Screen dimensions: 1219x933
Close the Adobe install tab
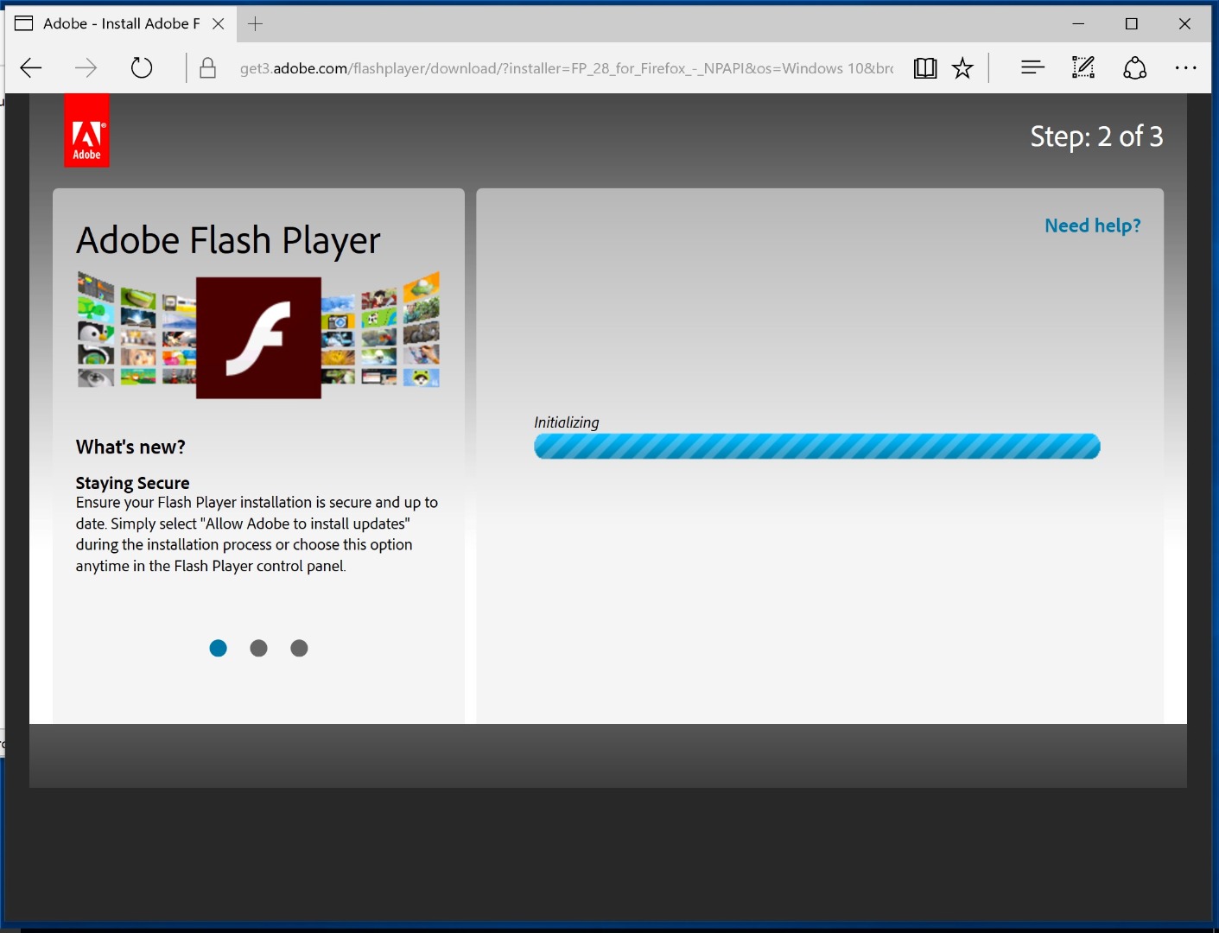(x=219, y=23)
